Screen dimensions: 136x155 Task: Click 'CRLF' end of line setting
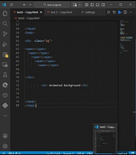(90, 154)
